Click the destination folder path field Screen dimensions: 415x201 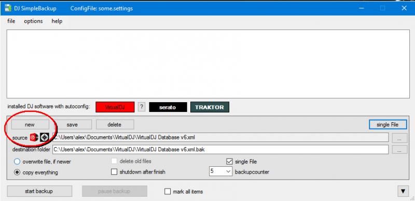point(220,149)
